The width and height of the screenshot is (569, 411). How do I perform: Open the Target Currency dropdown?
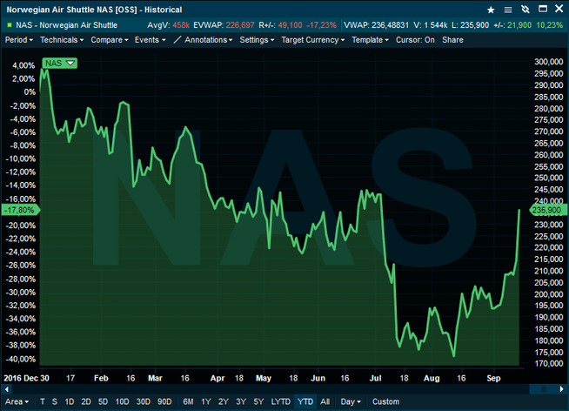(313, 40)
